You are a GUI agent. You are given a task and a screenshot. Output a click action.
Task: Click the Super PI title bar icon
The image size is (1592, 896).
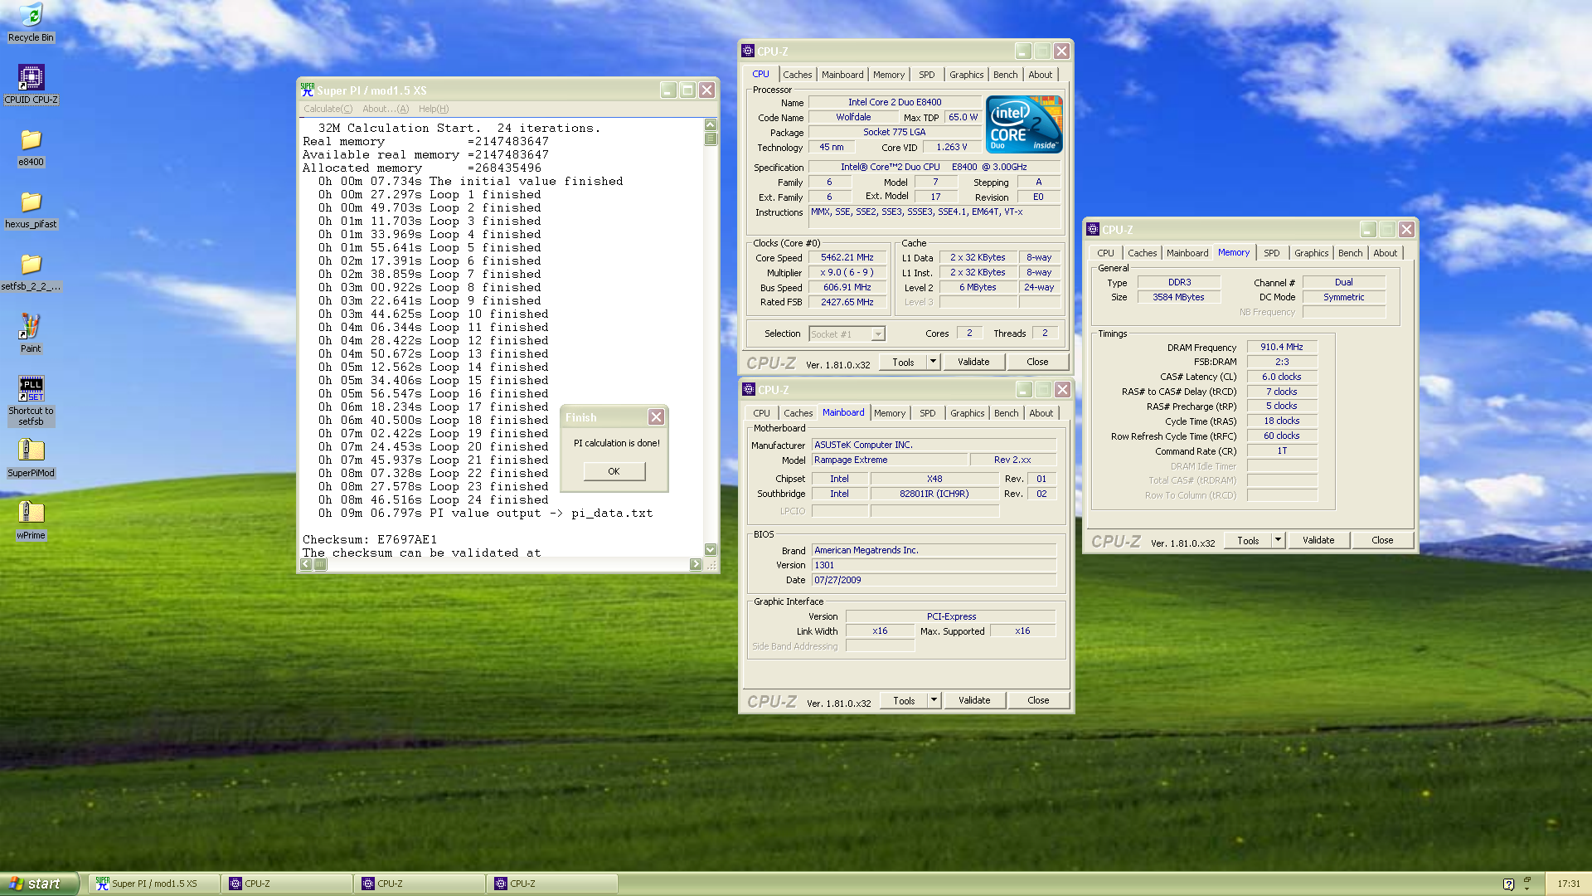point(308,90)
